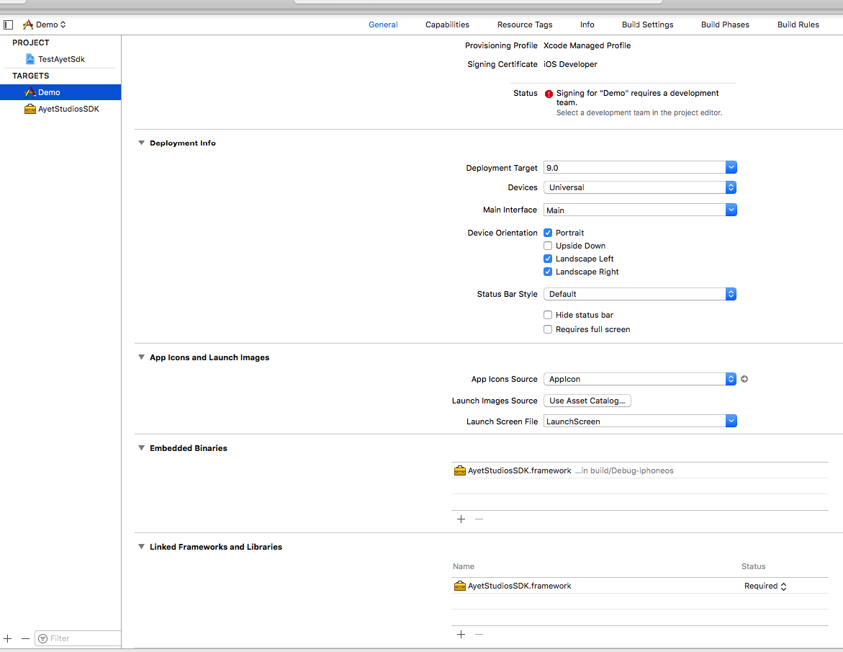
Task: Add a linked framework with plus icon
Action: point(461,634)
